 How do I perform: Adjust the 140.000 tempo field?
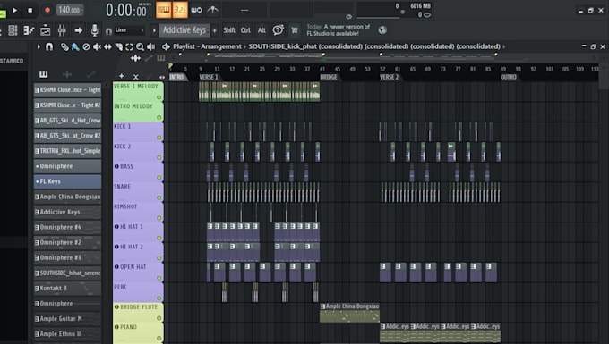point(70,10)
